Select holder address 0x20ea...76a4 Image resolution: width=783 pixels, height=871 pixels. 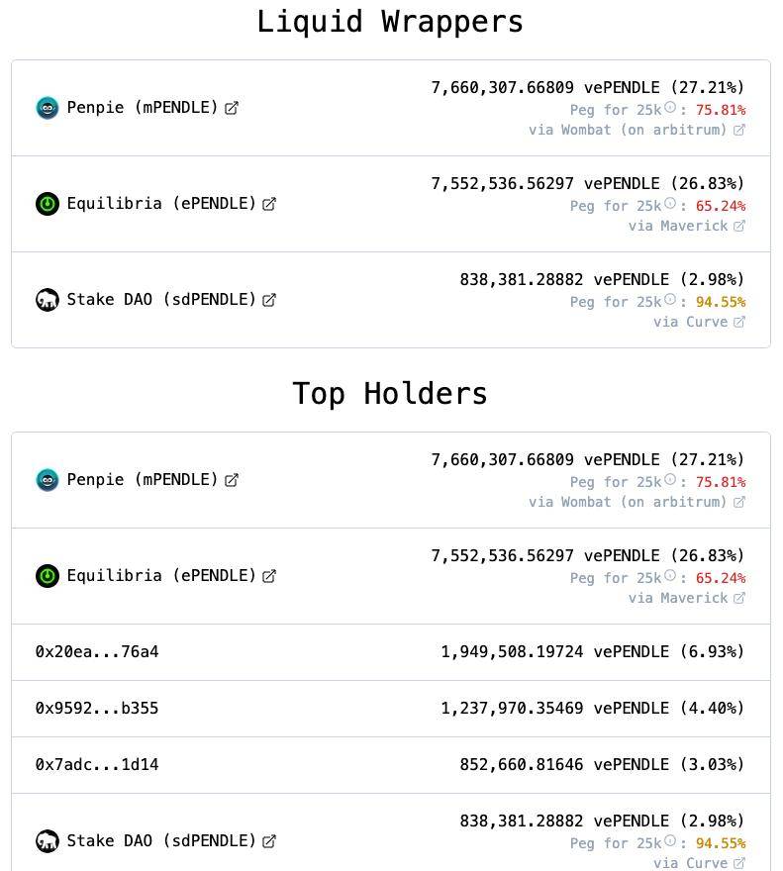[97, 651]
